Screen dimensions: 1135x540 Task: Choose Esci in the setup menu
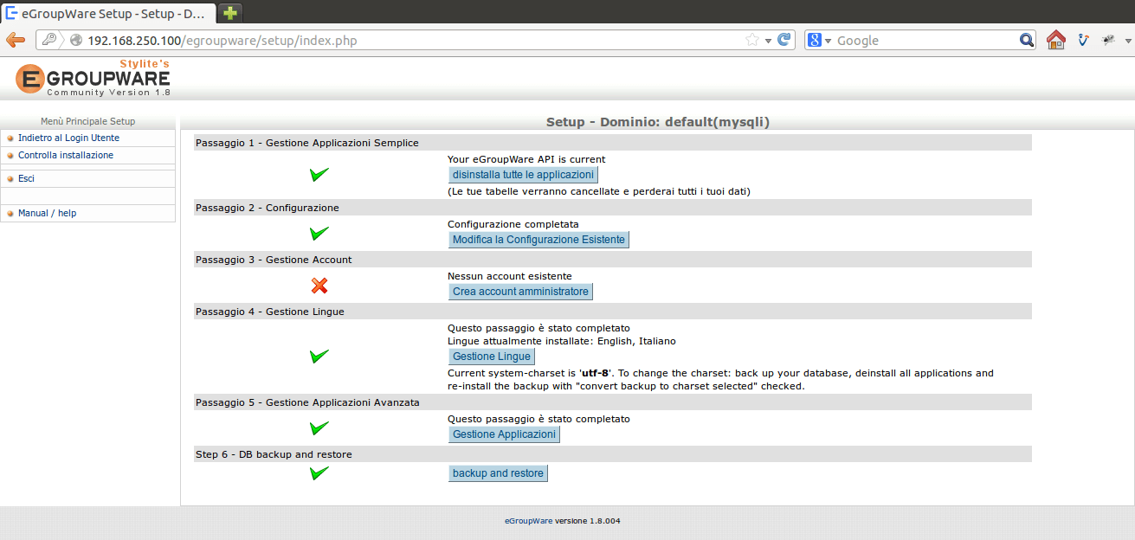(26, 178)
